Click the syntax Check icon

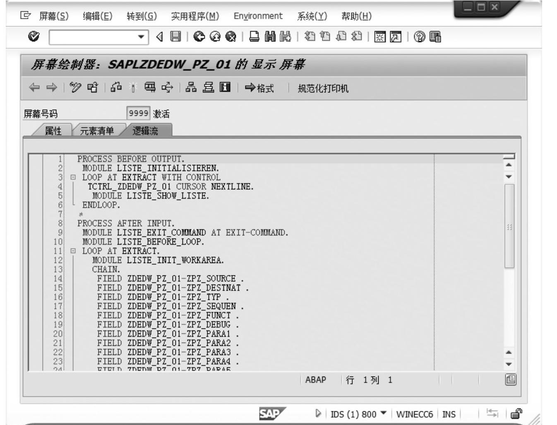(116, 87)
